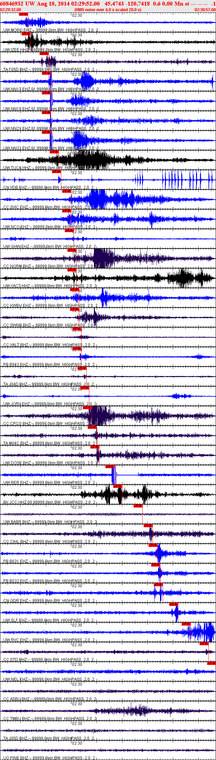Click the pick marker on TA.F05D trace

pos(44,53)
